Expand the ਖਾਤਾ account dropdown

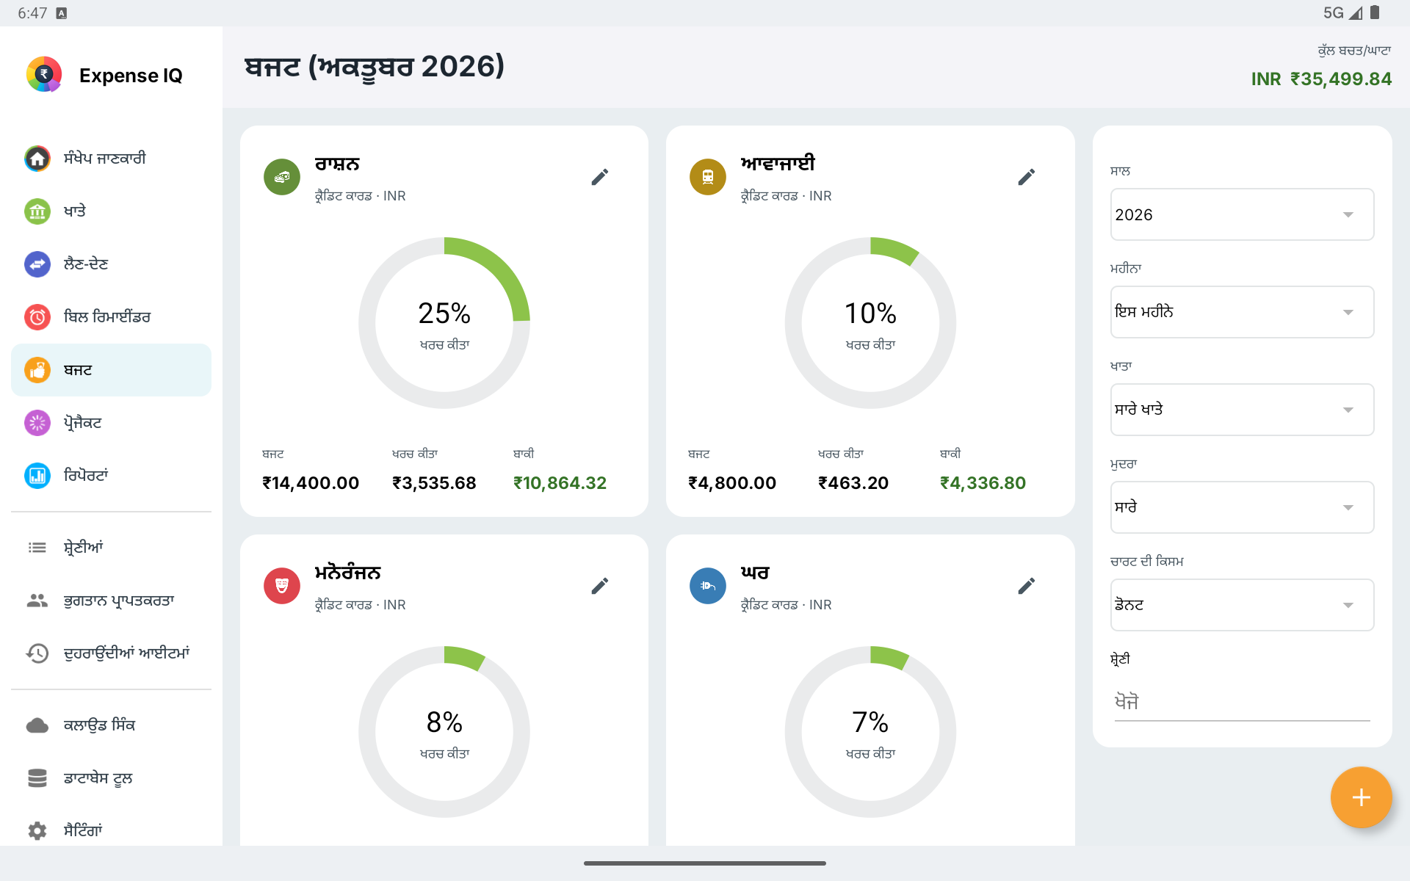tap(1242, 410)
